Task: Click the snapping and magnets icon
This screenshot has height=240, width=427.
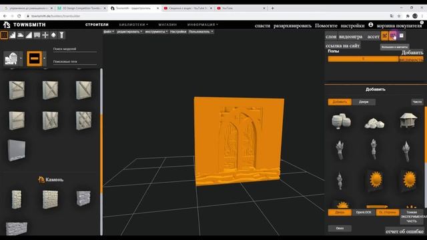Action: click(393, 35)
